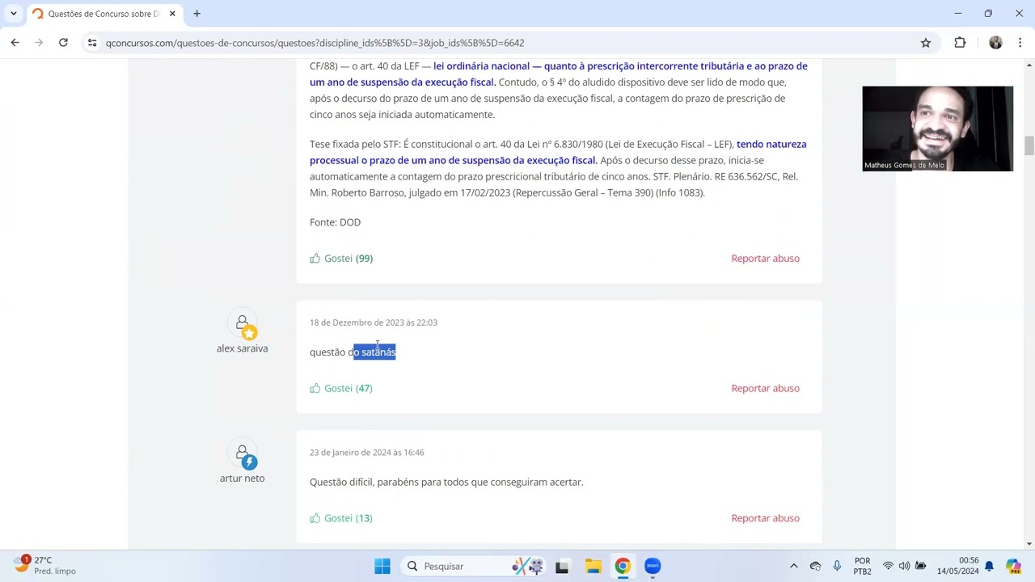Open the volume control in tray
This screenshot has width=1035, height=582.
click(904, 567)
